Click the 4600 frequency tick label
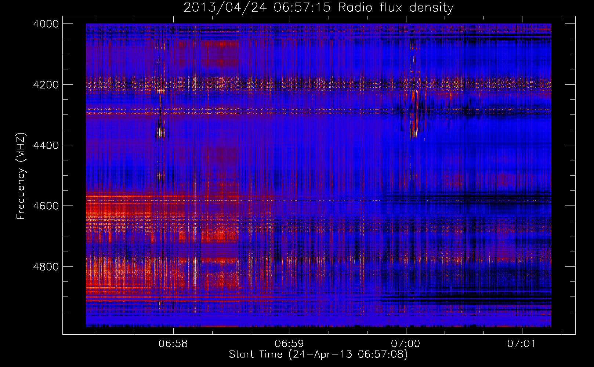Image resolution: width=594 pixels, height=367 pixels. click(x=46, y=206)
